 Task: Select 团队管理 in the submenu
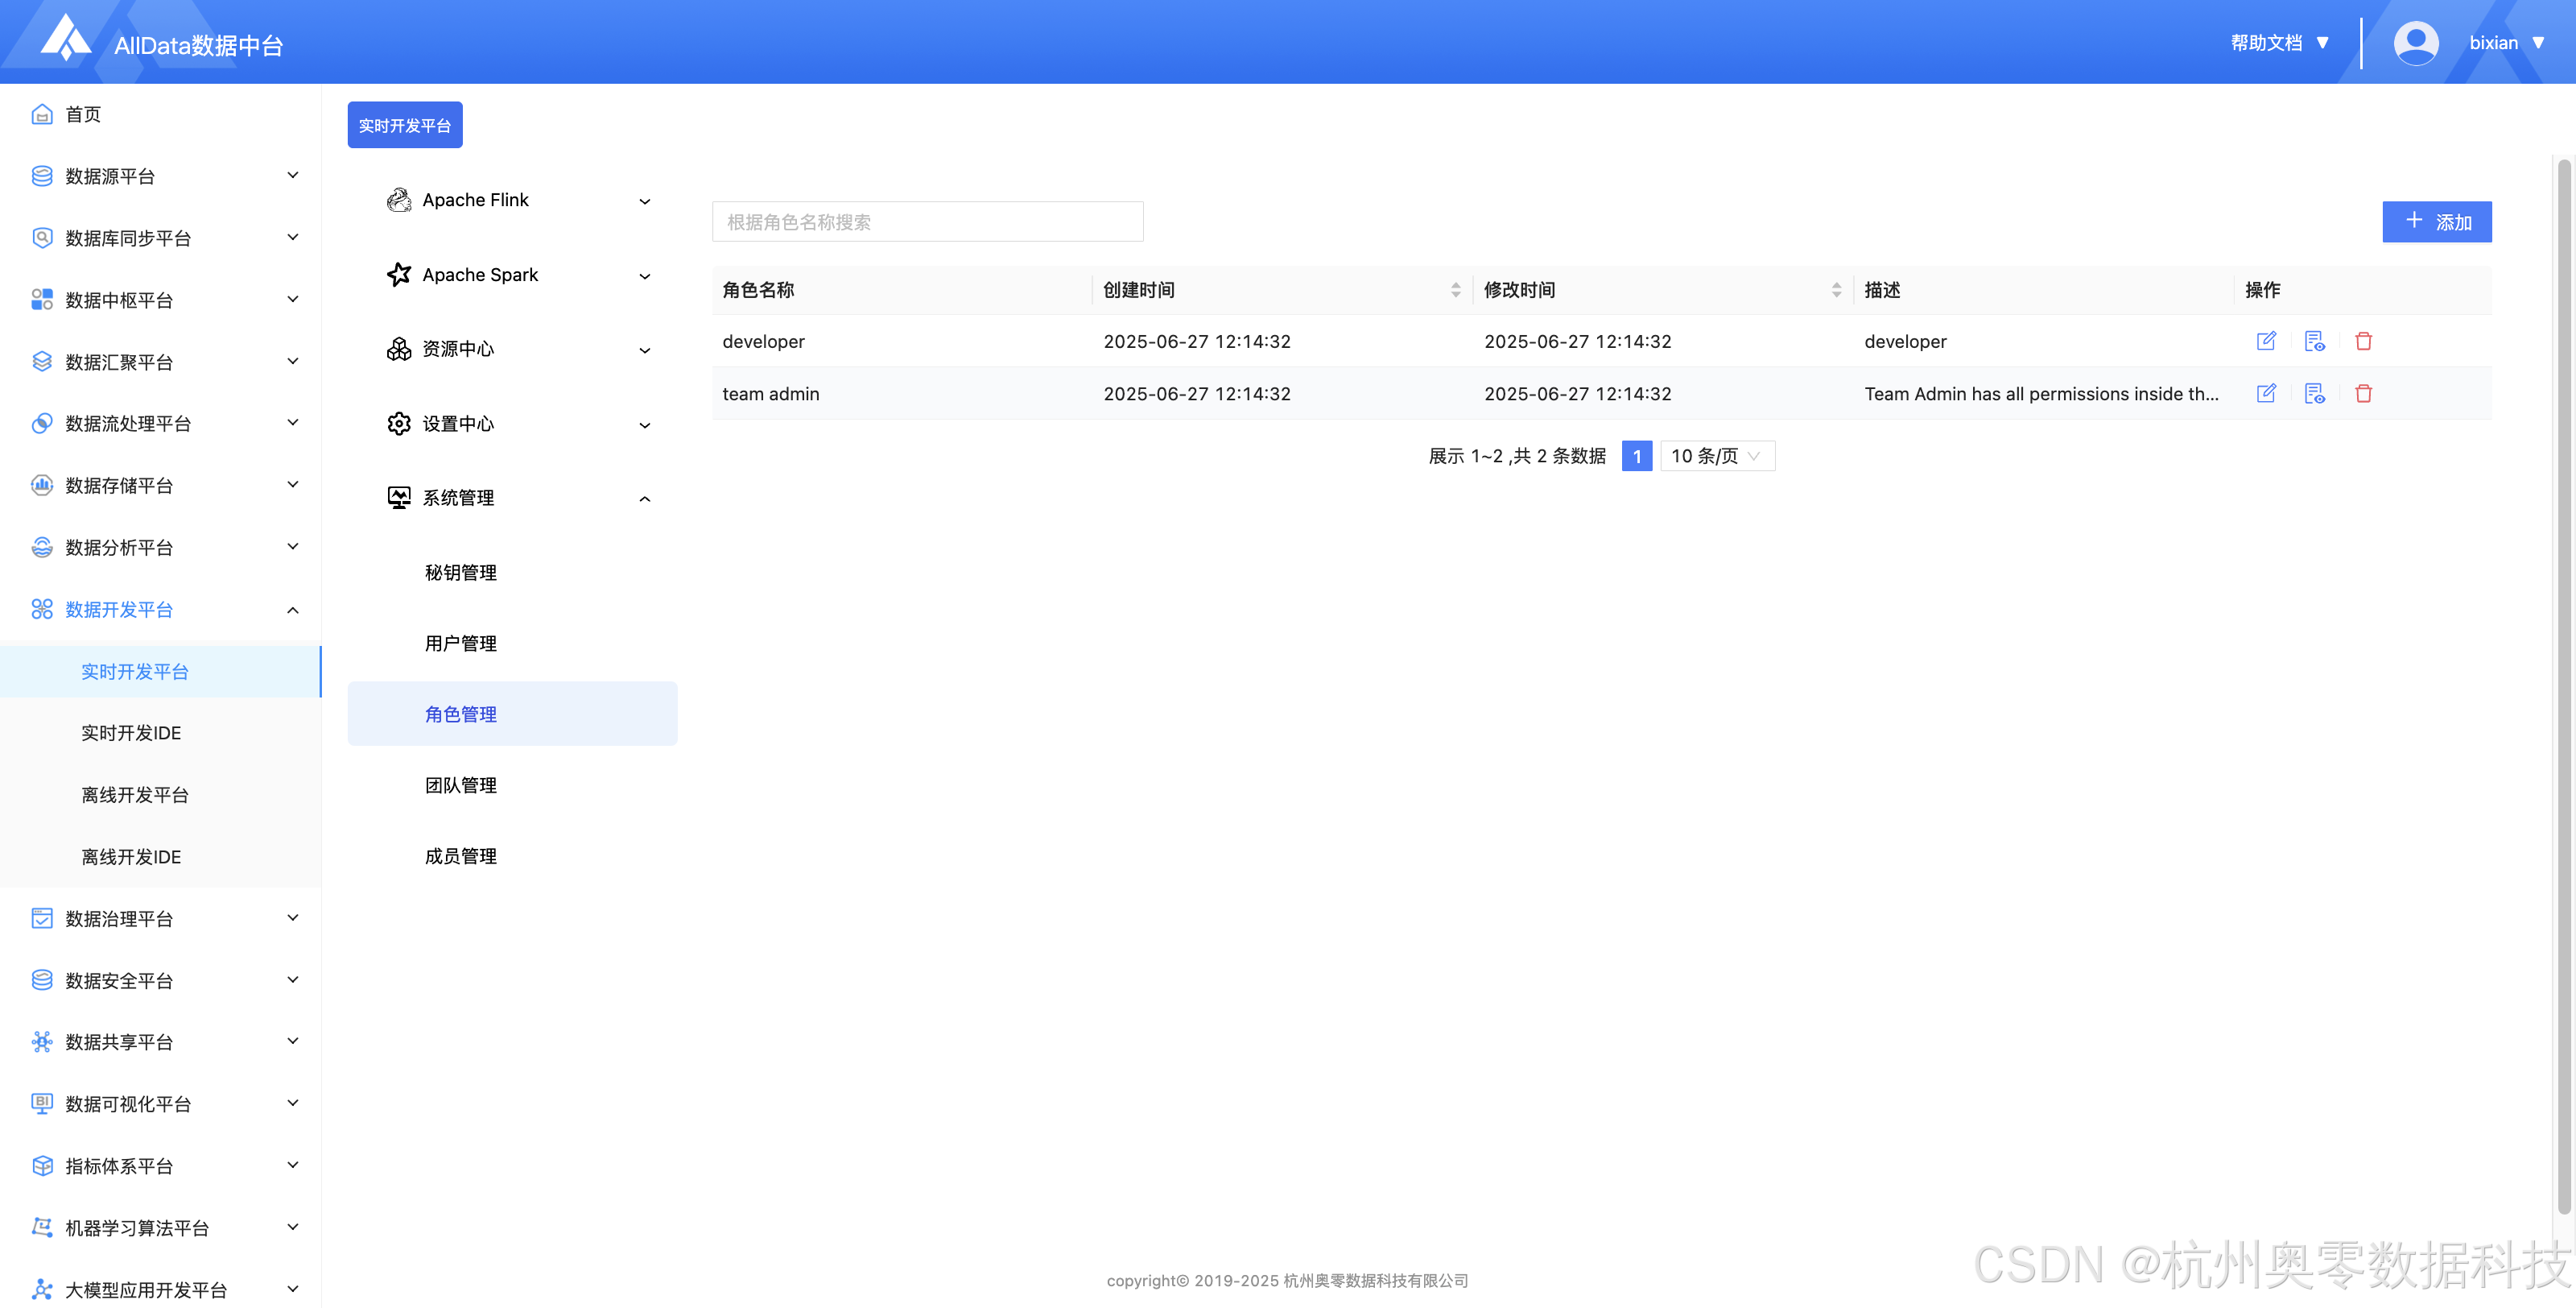[x=460, y=785]
